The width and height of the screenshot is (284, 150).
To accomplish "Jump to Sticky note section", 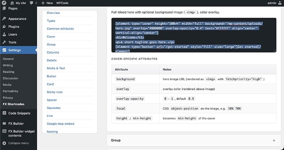I will pos(54,92).
